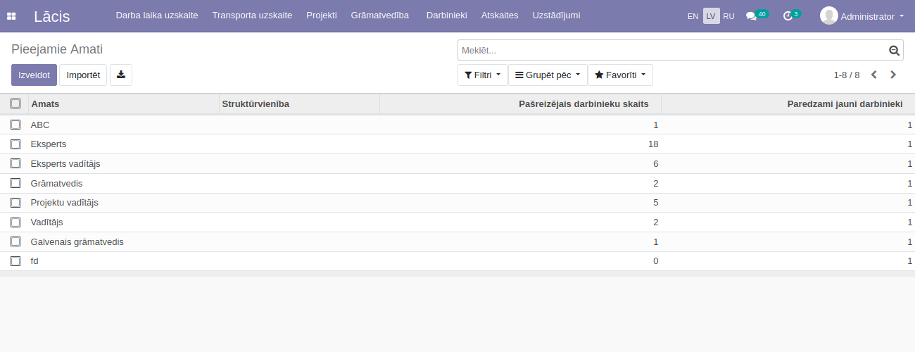This screenshot has width=915, height=352.
Task: Expand the Filtri dropdown
Action: [x=482, y=75]
